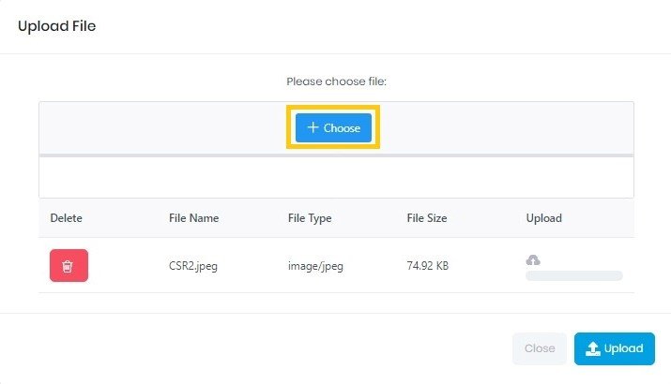Screen dimensions: 671x384
Task: Click the cloud upload icon in file row
Action: coord(533,259)
